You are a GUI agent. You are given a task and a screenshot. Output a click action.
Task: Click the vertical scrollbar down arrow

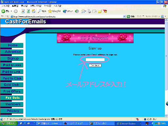(166, 116)
